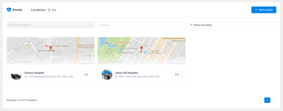
Task: Click Google logo on Lenox Hill map
Action: click(102, 63)
